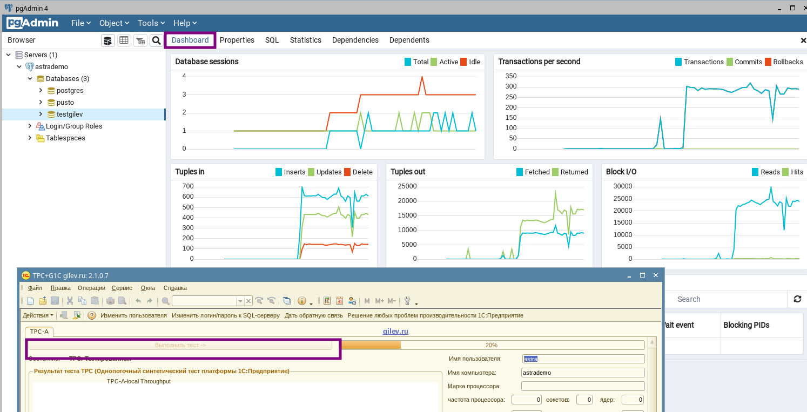Click the 20% test progress bar
The height and width of the screenshot is (412, 807).
coord(491,345)
